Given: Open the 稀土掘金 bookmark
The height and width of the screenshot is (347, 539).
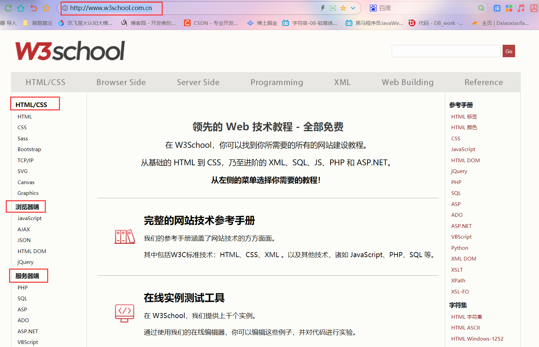Looking at the screenshot, I should [x=262, y=23].
